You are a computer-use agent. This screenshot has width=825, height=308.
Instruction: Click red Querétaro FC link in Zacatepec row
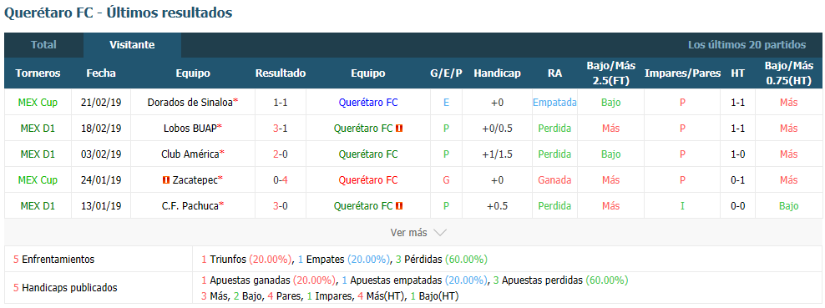(x=368, y=180)
